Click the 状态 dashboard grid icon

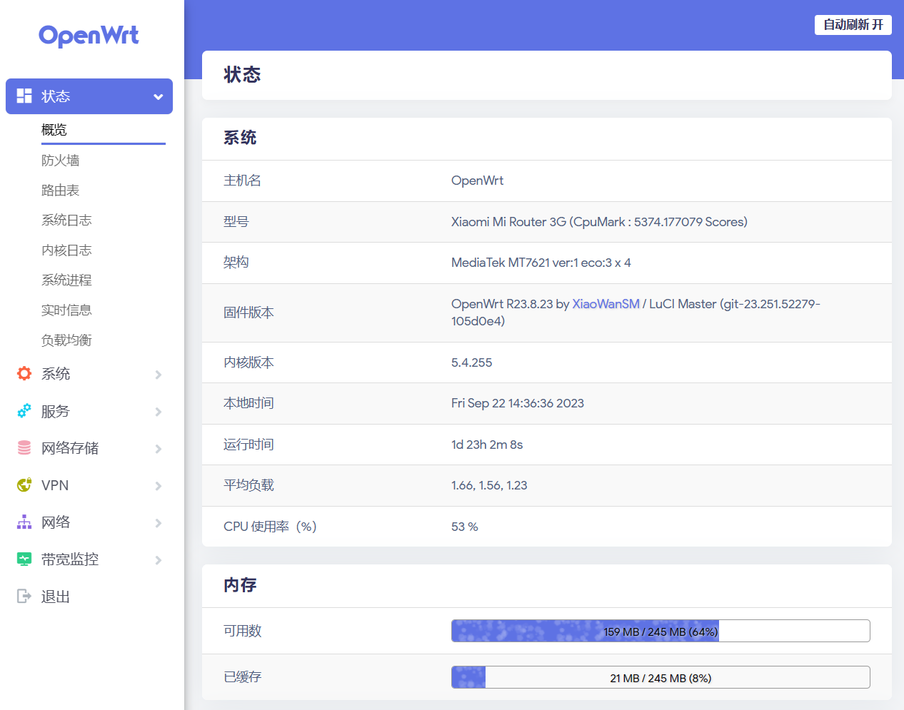(x=24, y=96)
